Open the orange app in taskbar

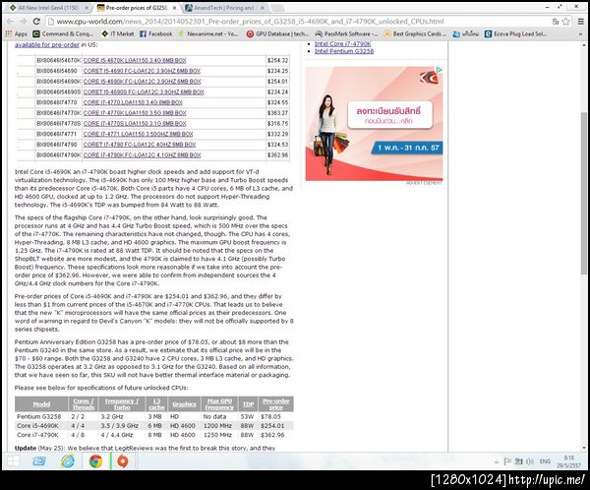(123, 461)
